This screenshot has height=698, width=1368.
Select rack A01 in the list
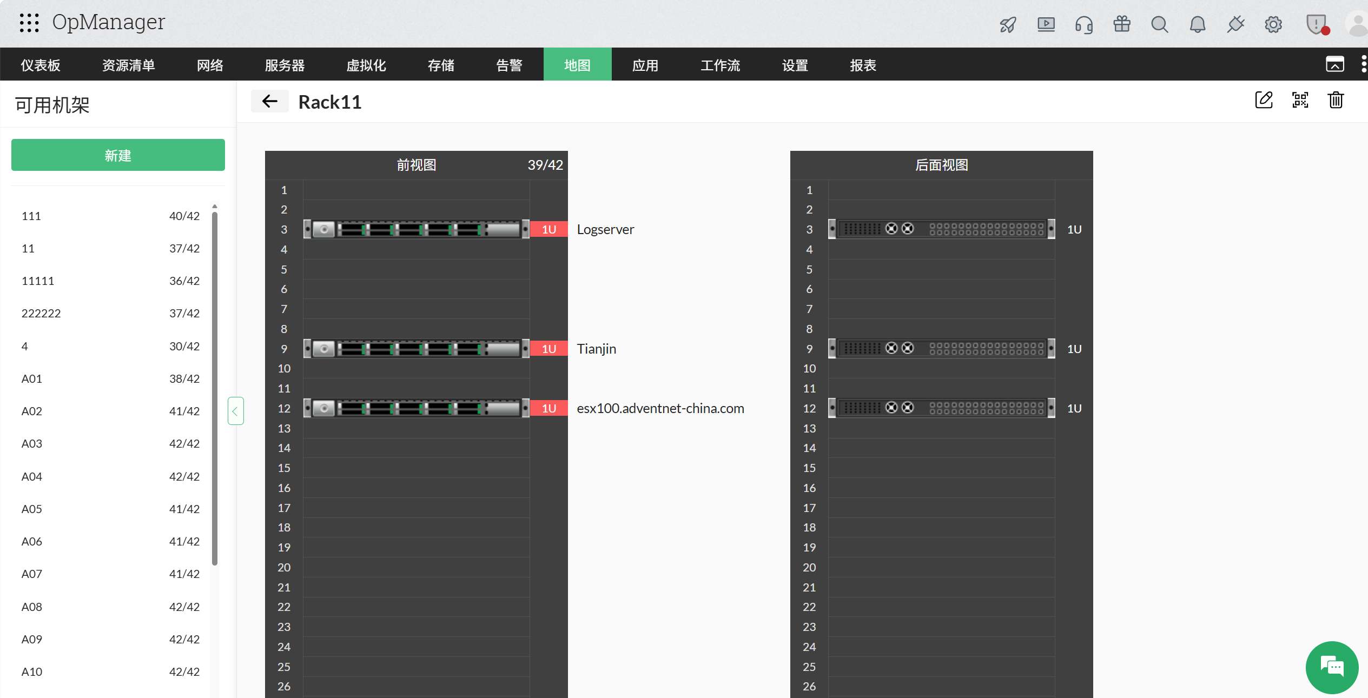[x=110, y=378]
